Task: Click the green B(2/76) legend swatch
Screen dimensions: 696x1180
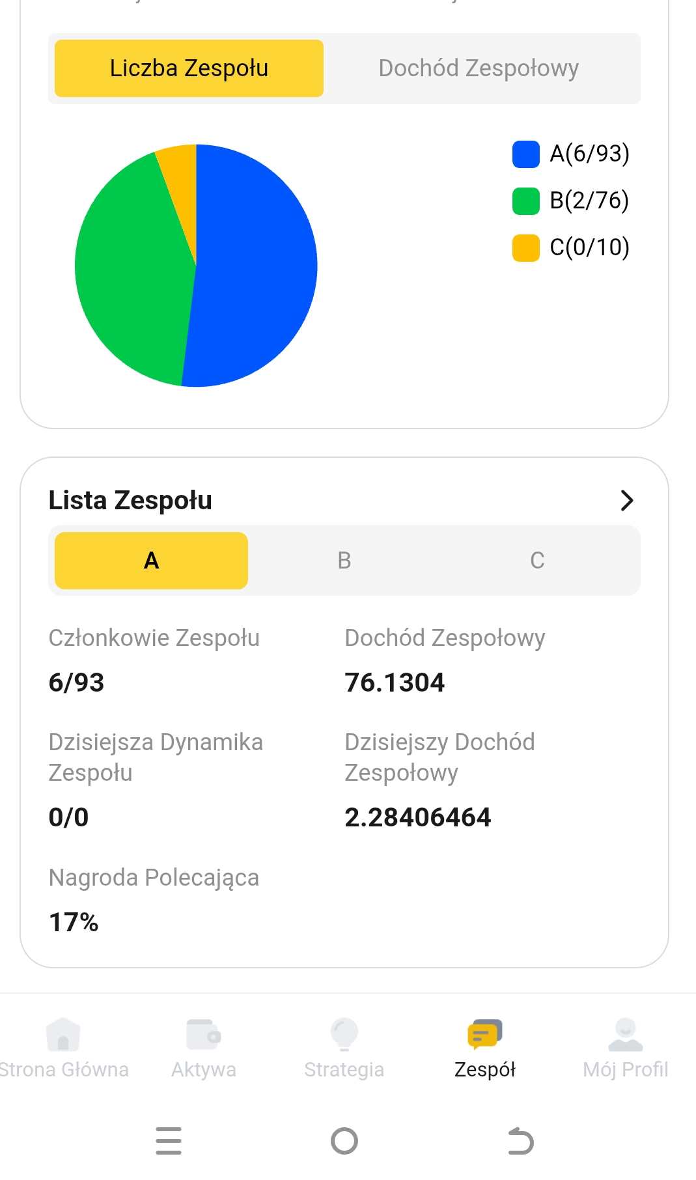Action: [x=526, y=201]
